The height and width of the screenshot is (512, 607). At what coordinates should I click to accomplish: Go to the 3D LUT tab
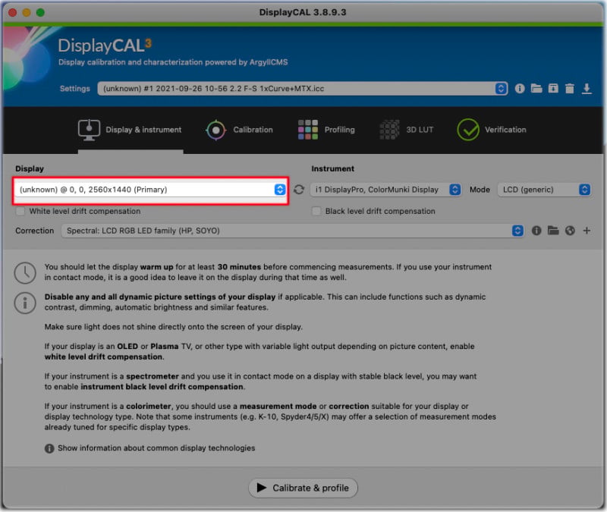coord(407,130)
